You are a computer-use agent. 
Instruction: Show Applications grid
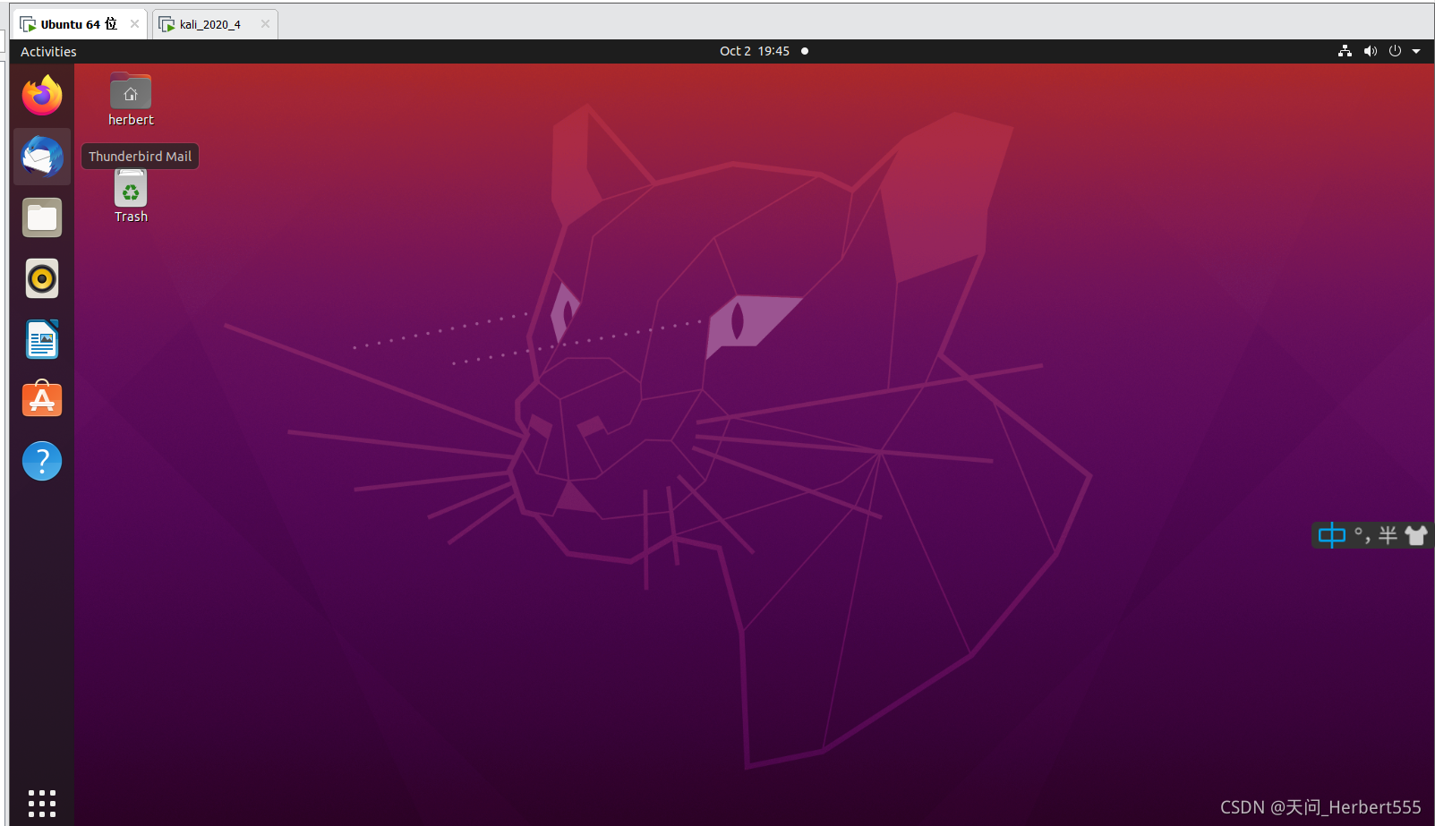pyautogui.click(x=42, y=803)
